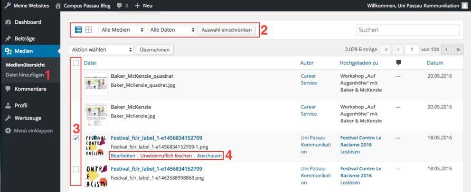Click the Dashboard gauge icon
The height and width of the screenshot is (192, 471).
coord(8,22)
